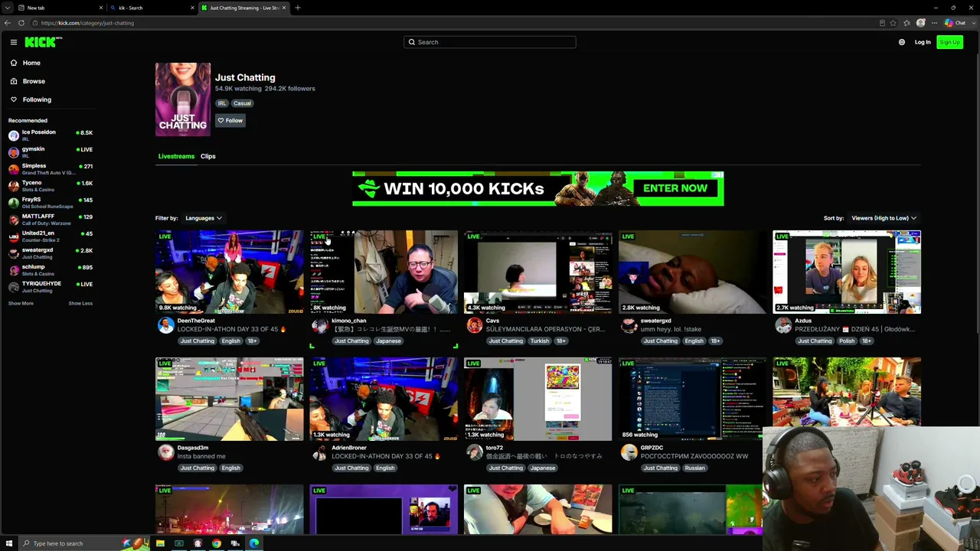Select the Livestreams tab

pyautogui.click(x=176, y=156)
